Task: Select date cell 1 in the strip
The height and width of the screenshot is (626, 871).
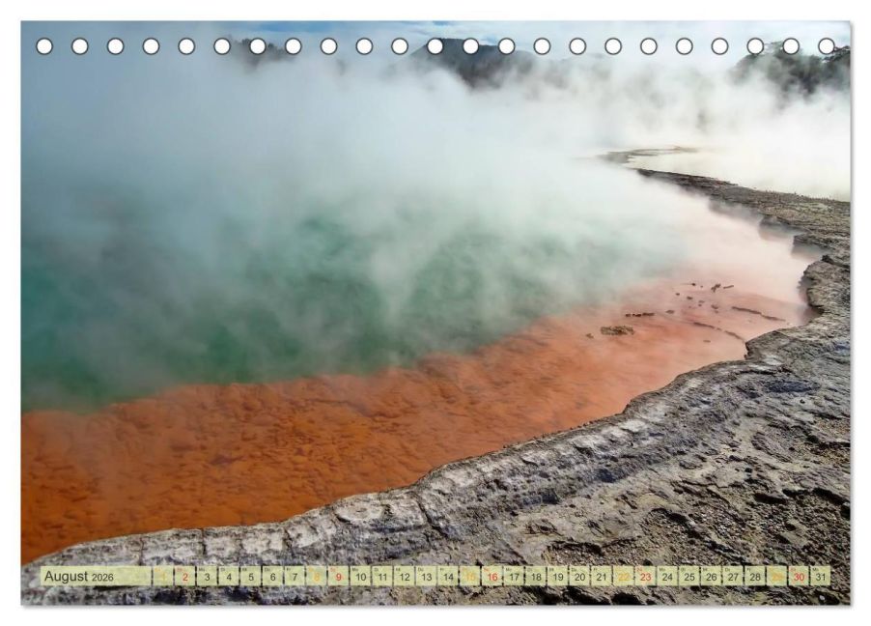Action: pos(162,574)
